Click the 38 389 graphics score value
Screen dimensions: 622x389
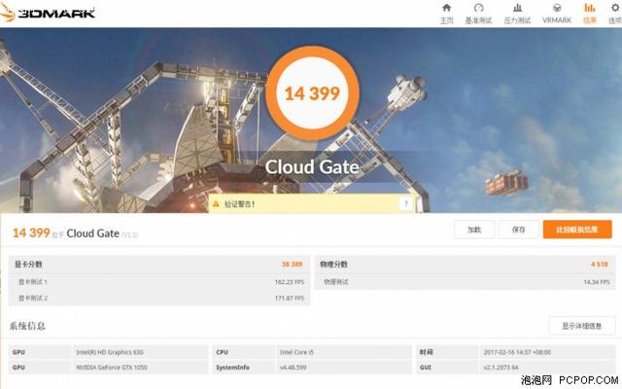pyautogui.click(x=293, y=265)
